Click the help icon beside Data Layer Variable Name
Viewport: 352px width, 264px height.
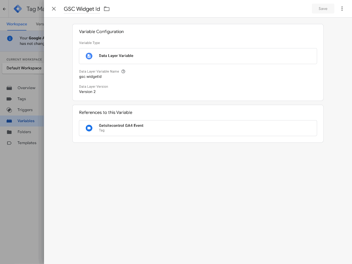pos(123,71)
